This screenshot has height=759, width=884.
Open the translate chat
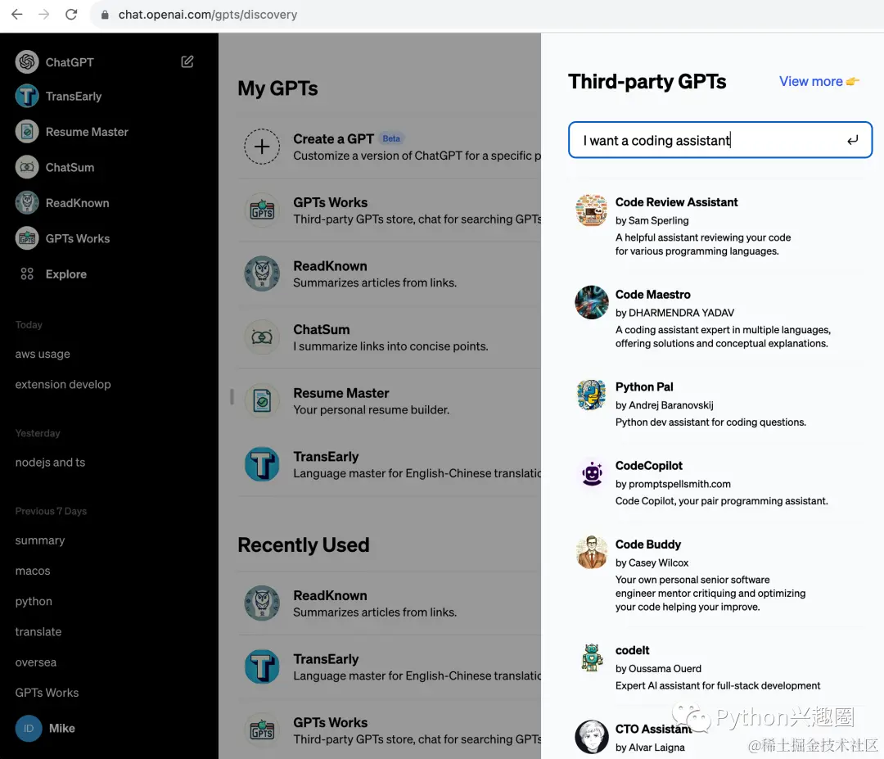[38, 631]
